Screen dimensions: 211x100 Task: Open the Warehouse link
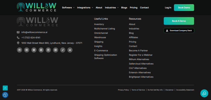pyautogui.click(x=100, y=38)
